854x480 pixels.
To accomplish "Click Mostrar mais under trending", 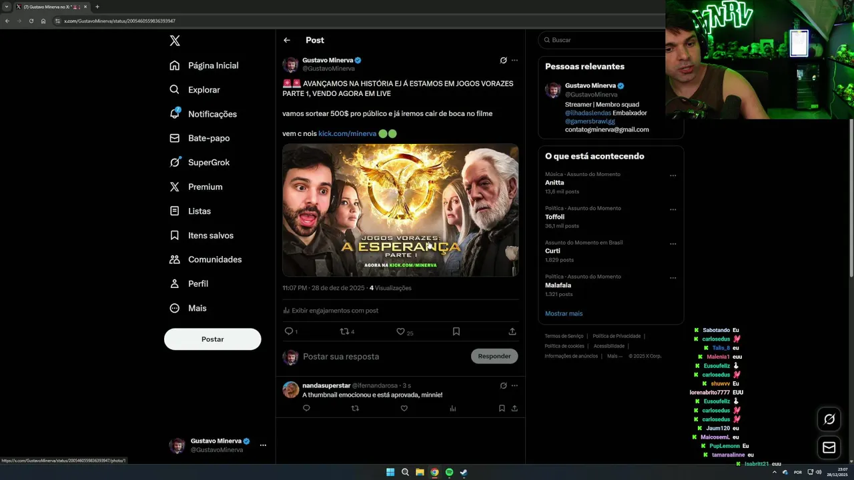I will click(564, 313).
